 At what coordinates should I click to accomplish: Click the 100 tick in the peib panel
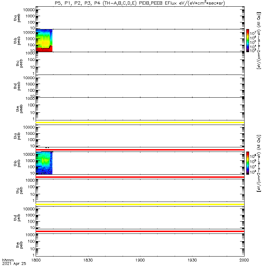pyautogui.click(x=31, y=241)
